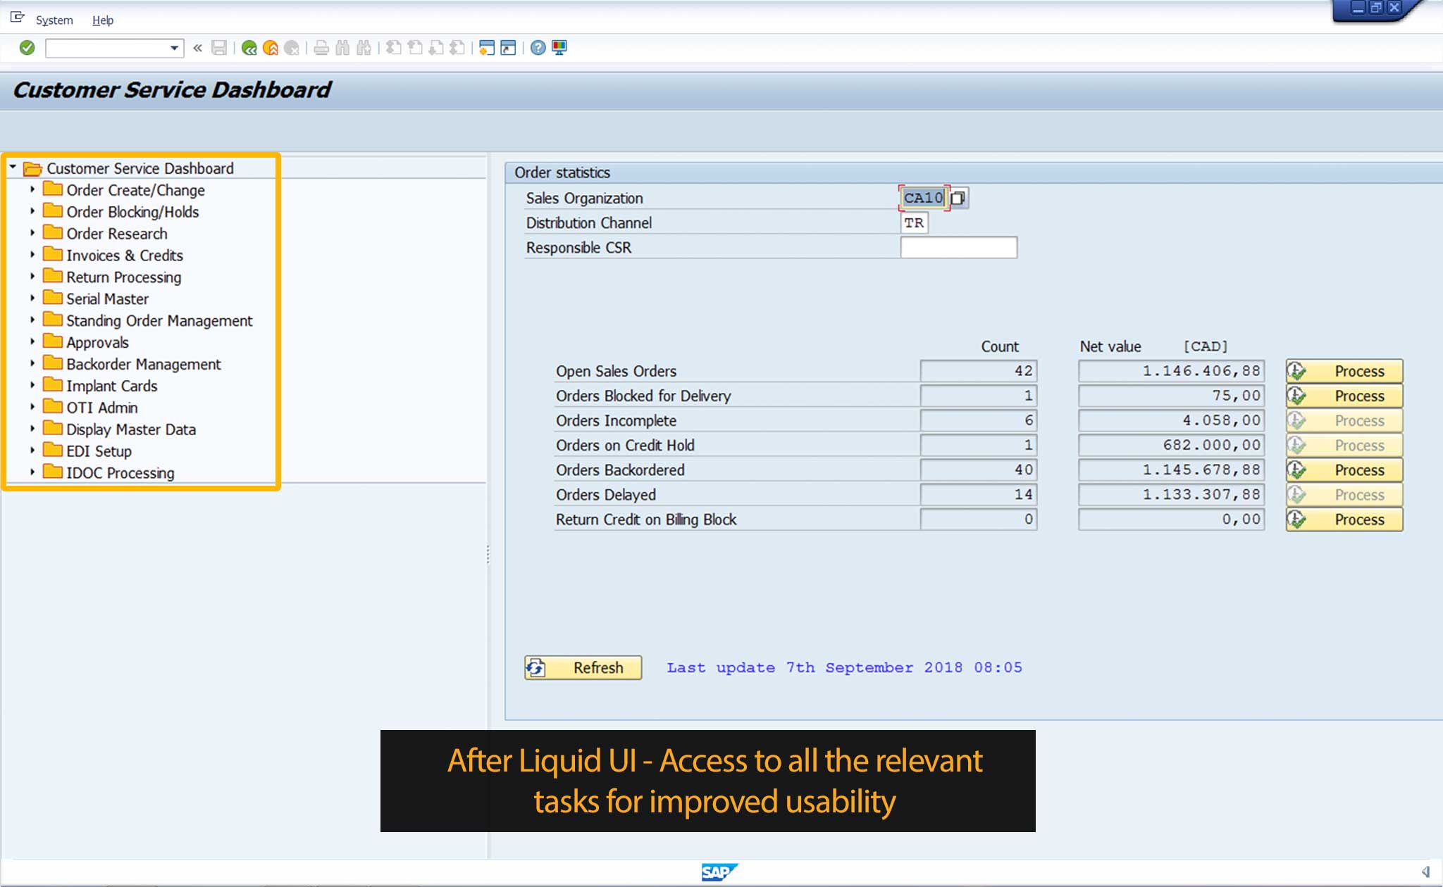Open the blue Help question icon
This screenshot has height=887, width=1443.
pyautogui.click(x=538, y=48)
